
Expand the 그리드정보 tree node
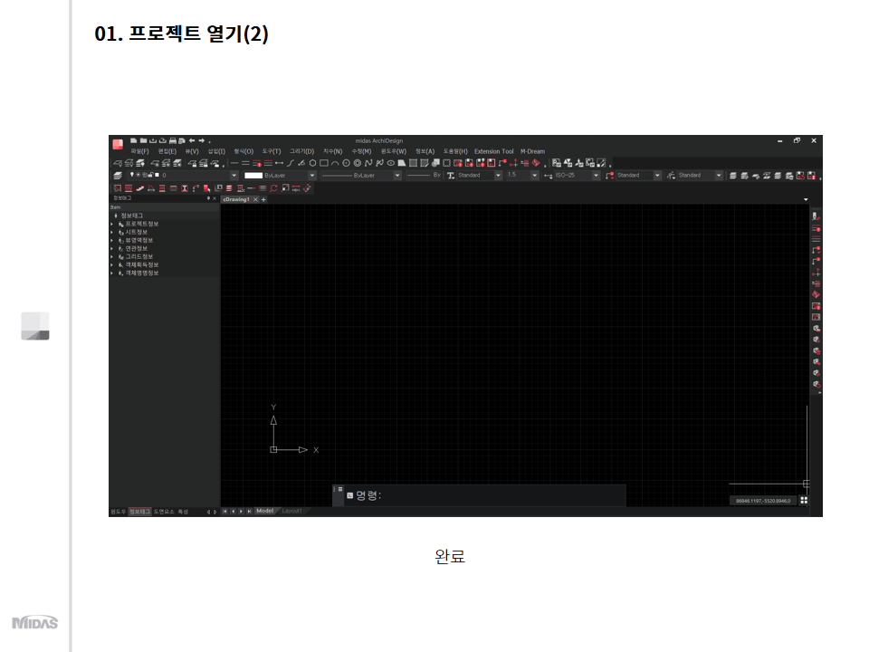click(112, 256)
